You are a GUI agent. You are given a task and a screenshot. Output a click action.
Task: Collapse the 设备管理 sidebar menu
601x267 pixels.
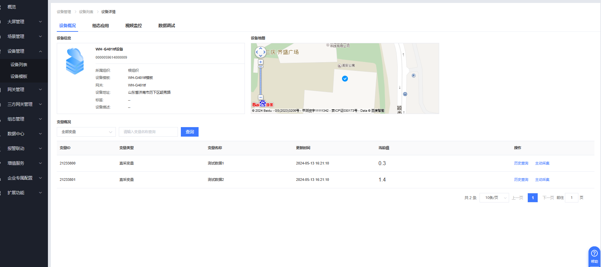24,51
